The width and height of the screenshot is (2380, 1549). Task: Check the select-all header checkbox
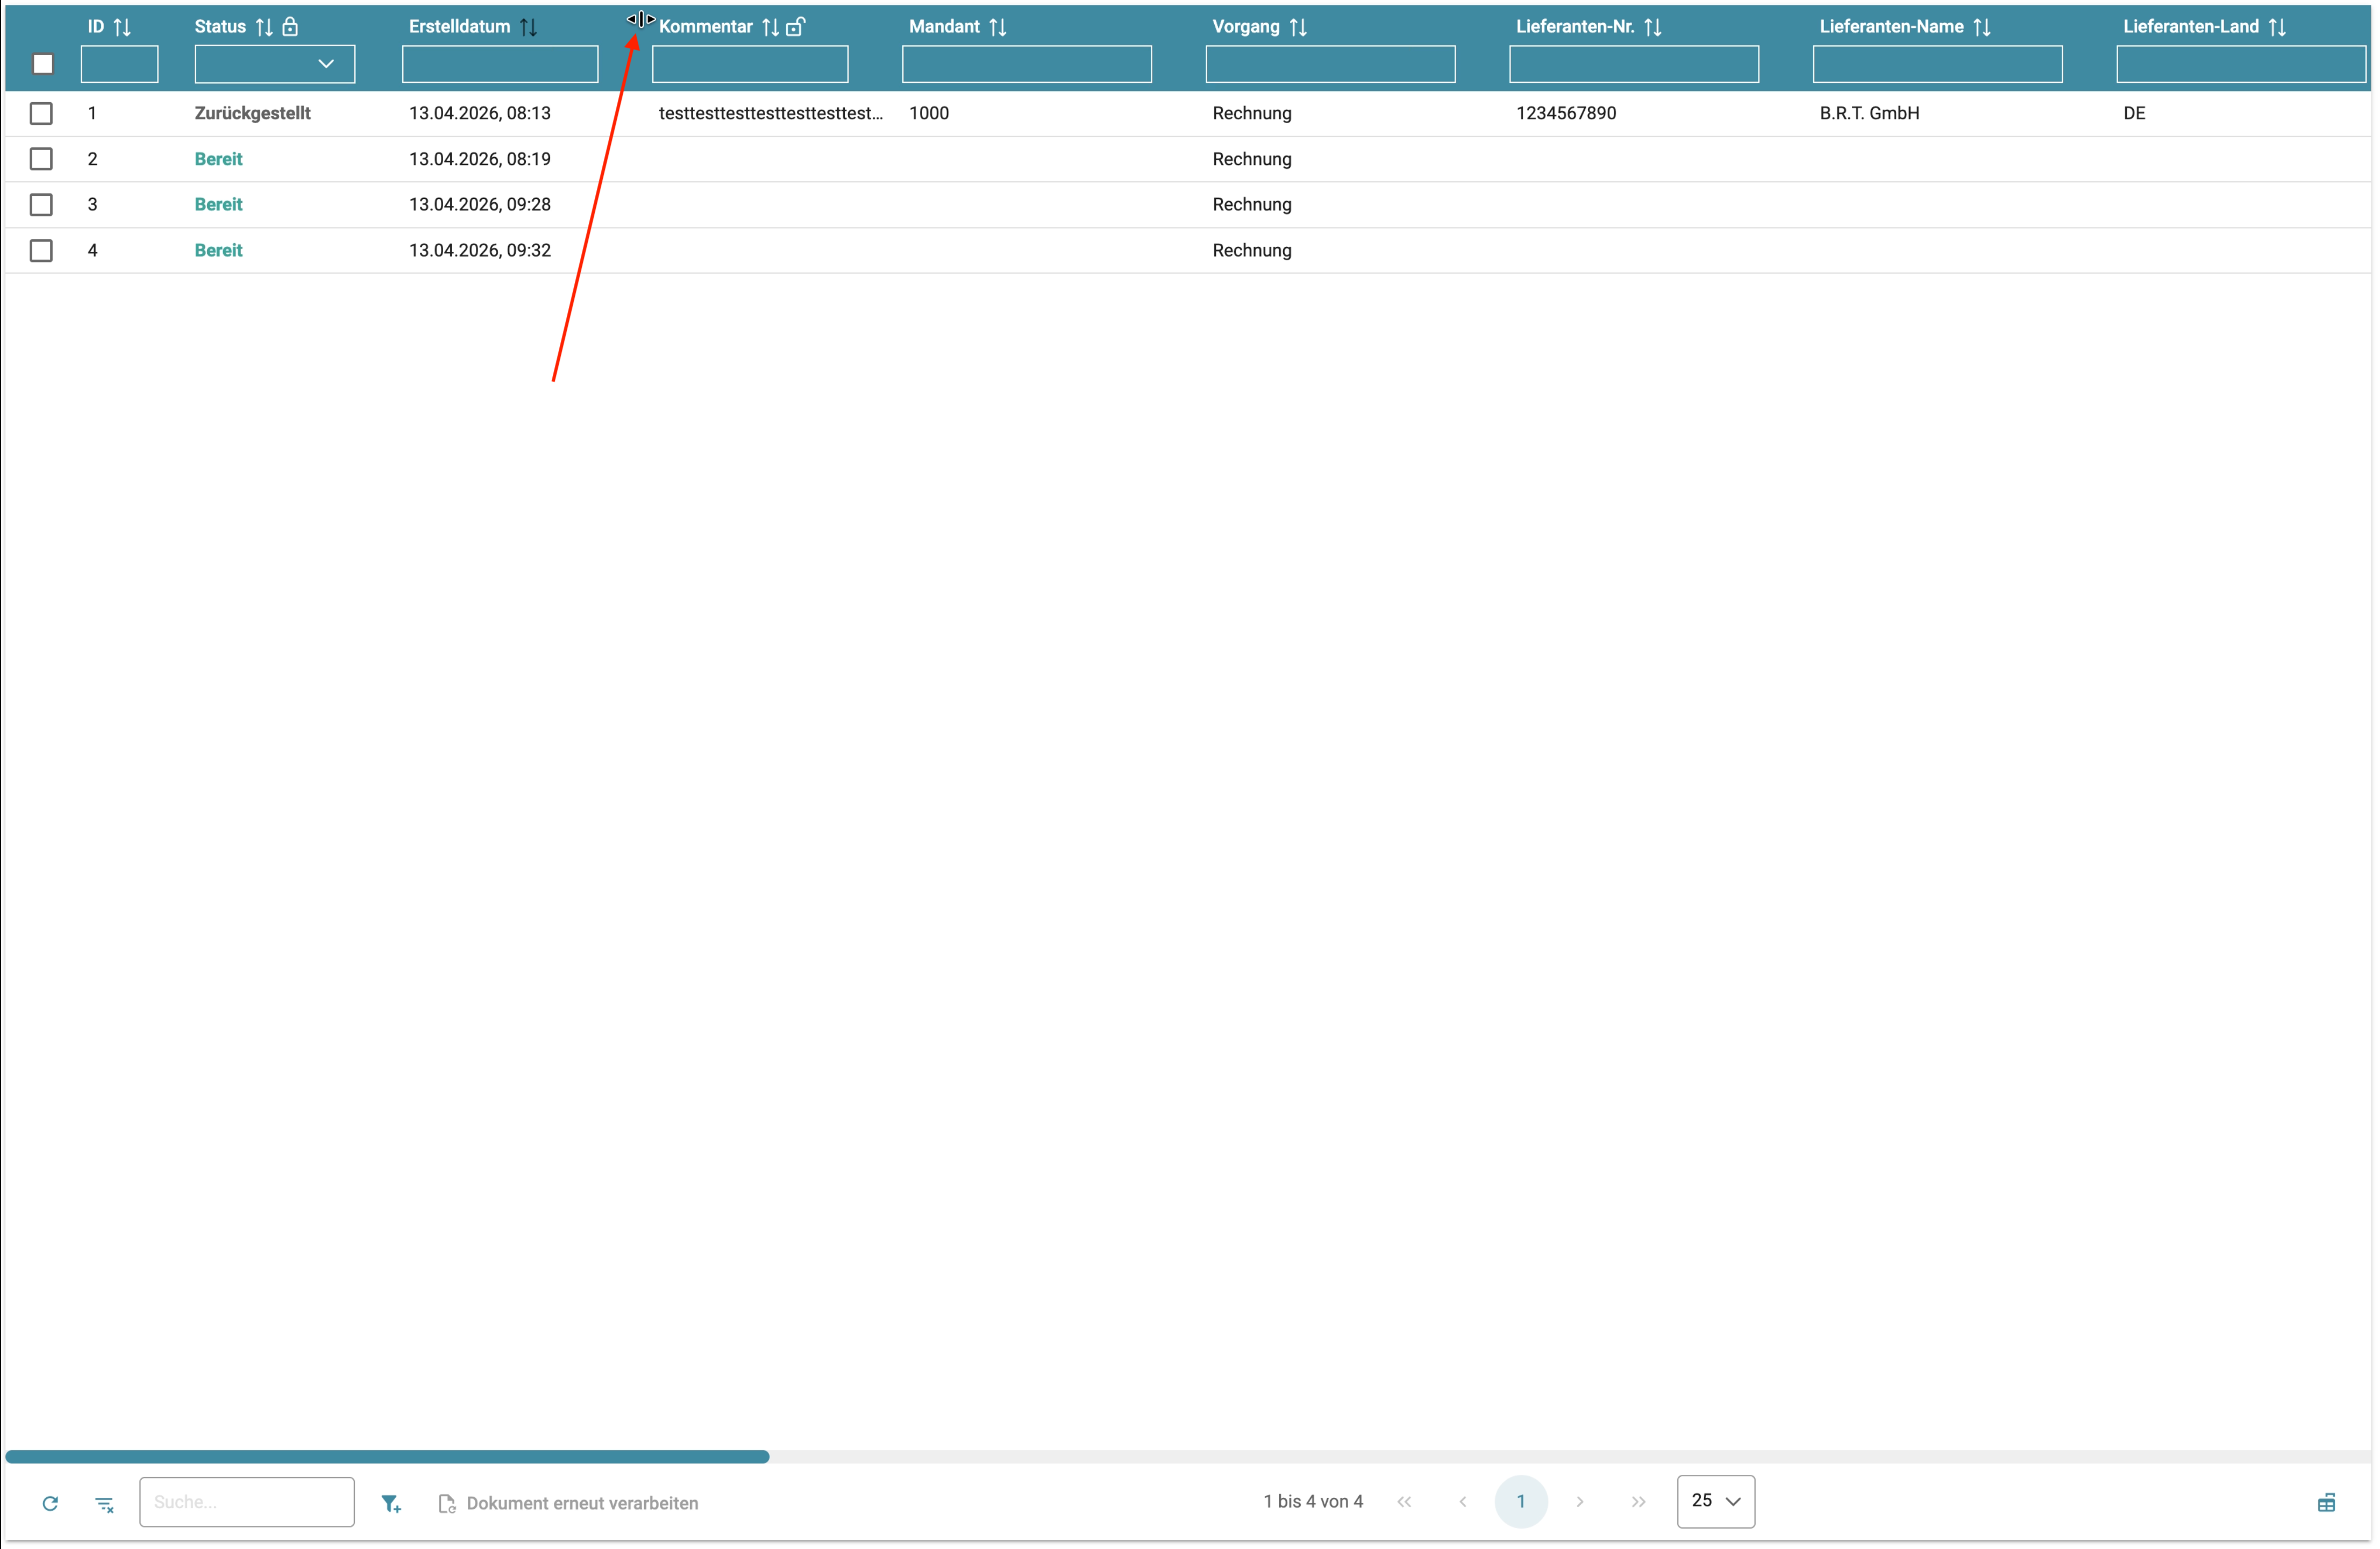tap(43, 64)
